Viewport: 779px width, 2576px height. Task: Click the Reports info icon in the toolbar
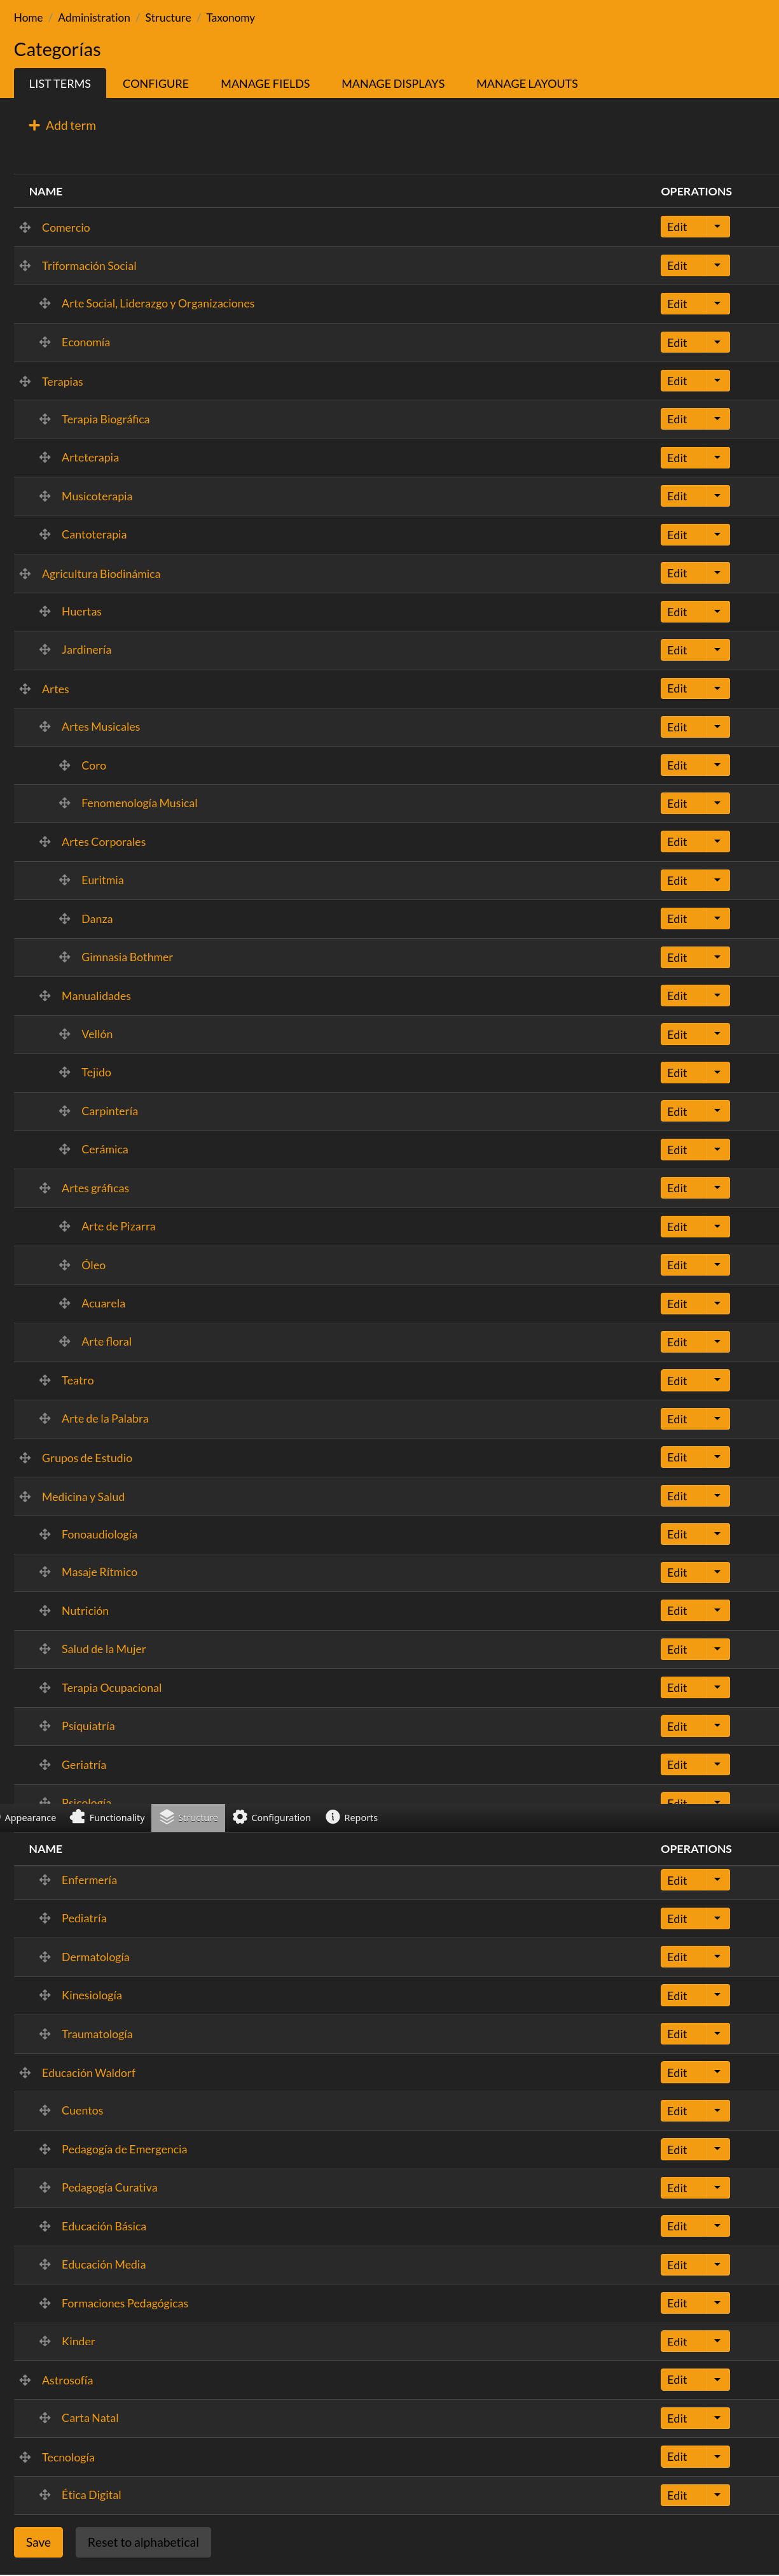tap(333, 1817)
